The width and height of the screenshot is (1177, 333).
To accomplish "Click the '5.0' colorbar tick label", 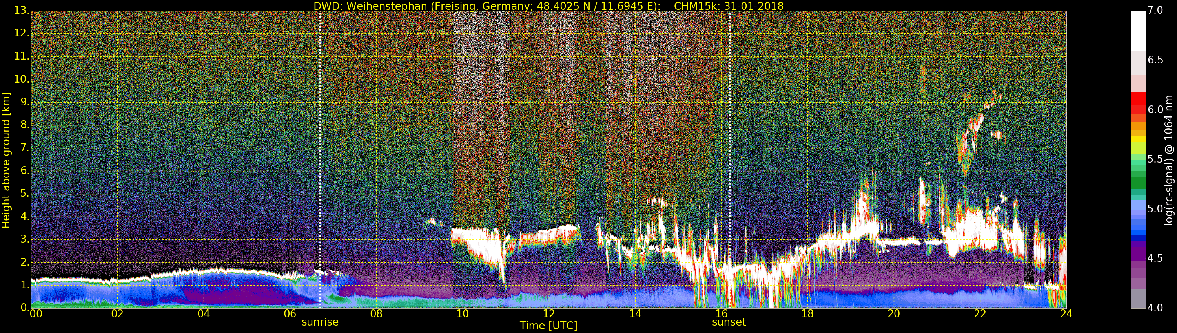I will pyautogui.click(x=1155, y=209).
